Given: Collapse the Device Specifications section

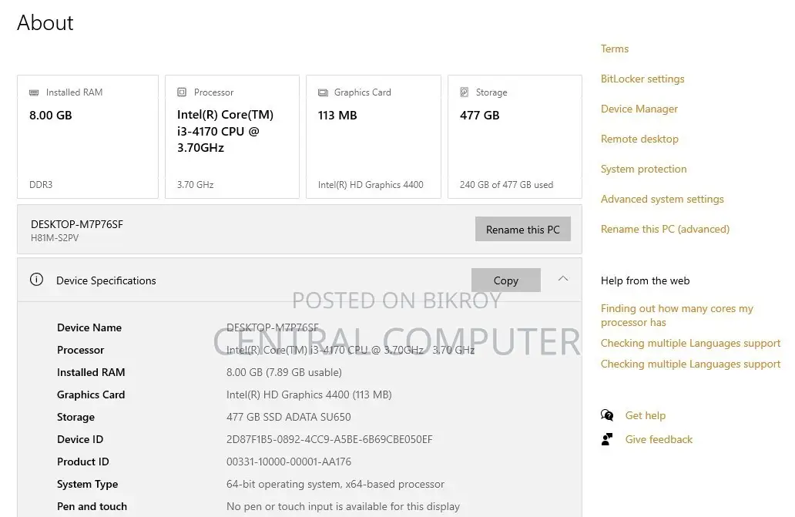Looking at the screenshot, I should point(563,279).
